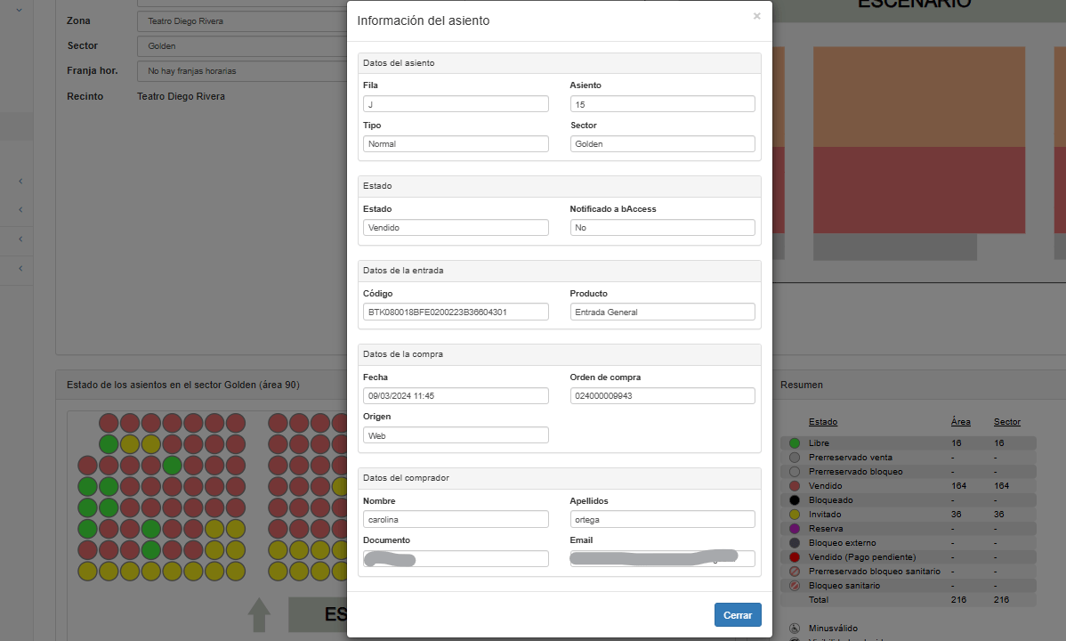1066x641 pixels.
Task: Sort by the Área column header
Action: pyautogui.click(x=961, y=422)
